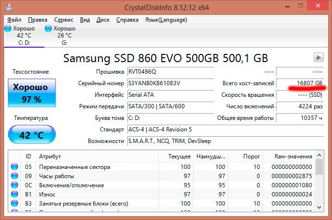Click the interface field Serial ATA
The height and width of the screenshot is (220, 332).
(170, 95)
